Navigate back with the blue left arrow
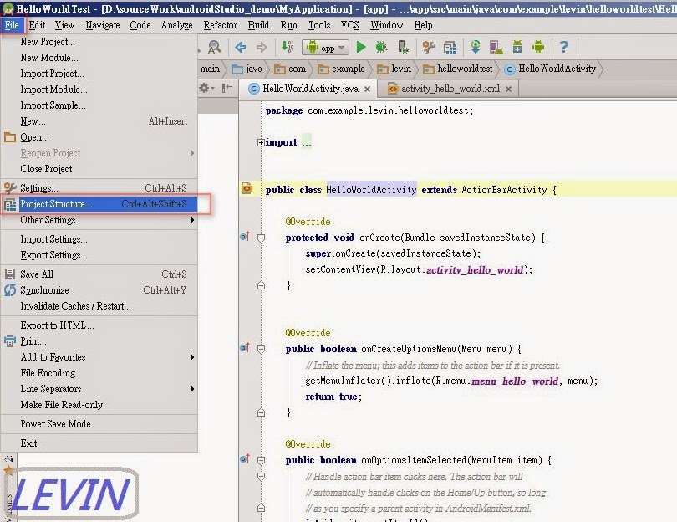Viewport: 677px width, 522px height. (241, 47)
